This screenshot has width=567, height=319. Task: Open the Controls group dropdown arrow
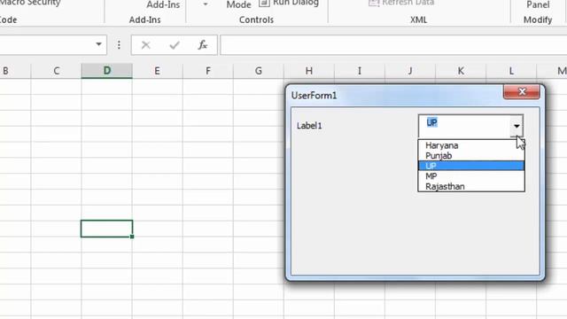206,4
